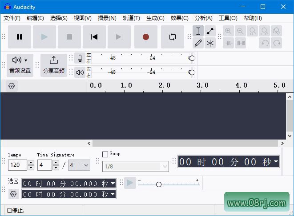Click Play-at-speed button
Viewport: 294px width, 216px height.
click(x=130, y=183)
